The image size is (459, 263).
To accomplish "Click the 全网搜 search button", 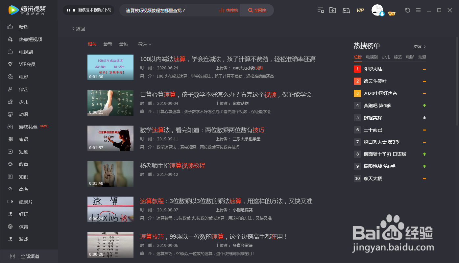I will tap(257, 10).
